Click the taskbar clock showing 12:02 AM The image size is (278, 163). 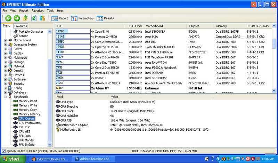pyautogui.click(x=268, y=159)
